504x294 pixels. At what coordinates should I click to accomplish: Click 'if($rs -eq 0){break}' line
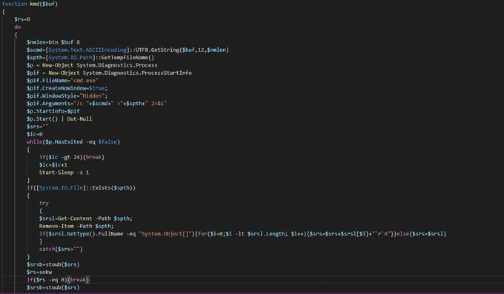click(x=58, y=280)
